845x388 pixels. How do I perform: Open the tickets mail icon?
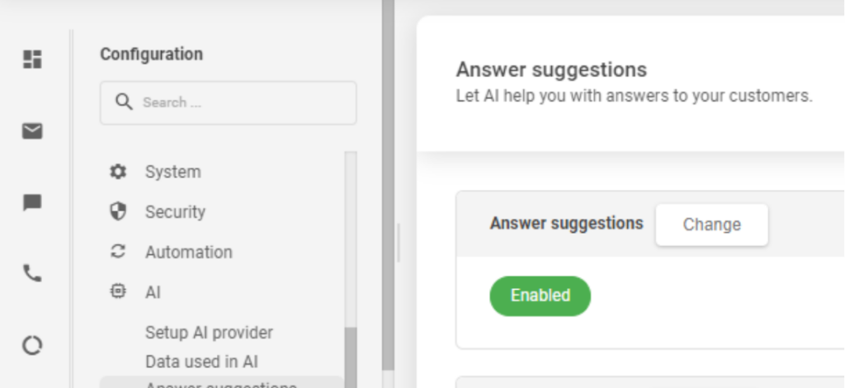point(32,131)
